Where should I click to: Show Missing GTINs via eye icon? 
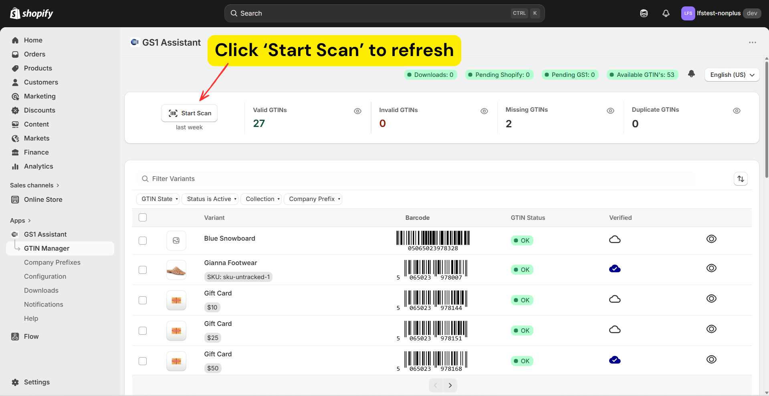[x=610, y=111]
